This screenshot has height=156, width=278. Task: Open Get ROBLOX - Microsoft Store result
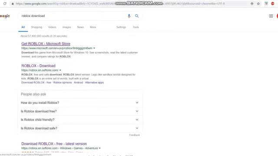46,44
